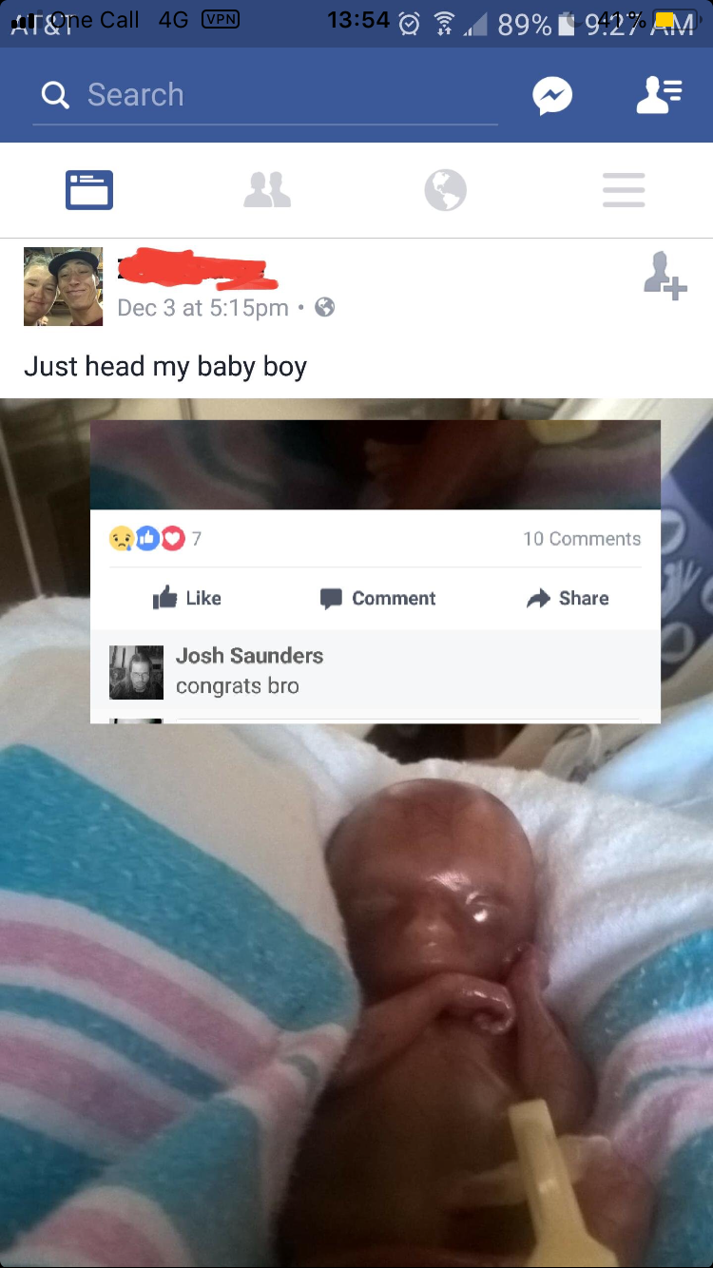Select the News Feed tab
713x1268 pixels.
pyautogui.click(x=89, y=190)
